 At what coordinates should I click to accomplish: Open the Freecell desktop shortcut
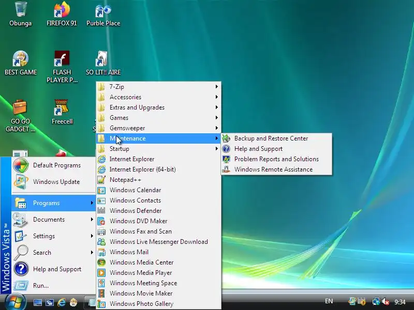tap(62, 112)
